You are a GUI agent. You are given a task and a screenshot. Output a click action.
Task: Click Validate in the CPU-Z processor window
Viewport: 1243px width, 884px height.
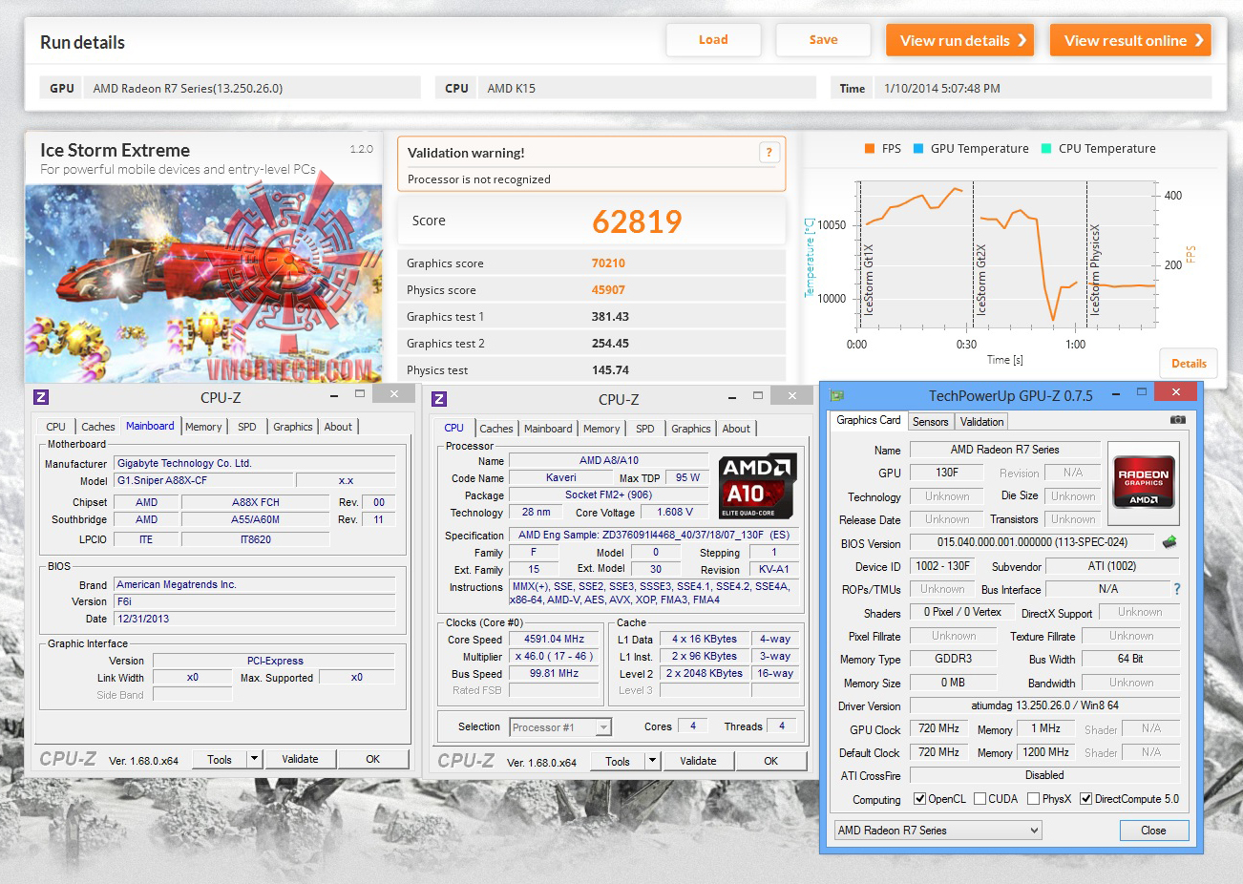coord(698,761)
